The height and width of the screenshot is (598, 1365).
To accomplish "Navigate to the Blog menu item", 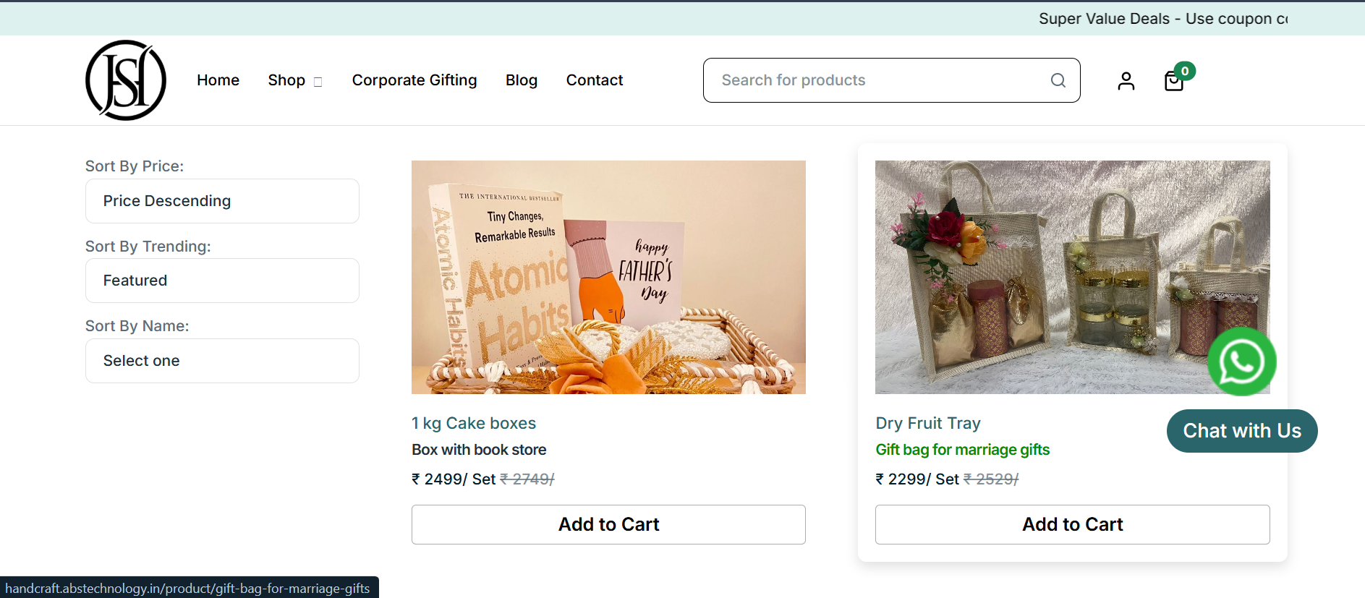I will pyautogui.click(x=521, y=80).
